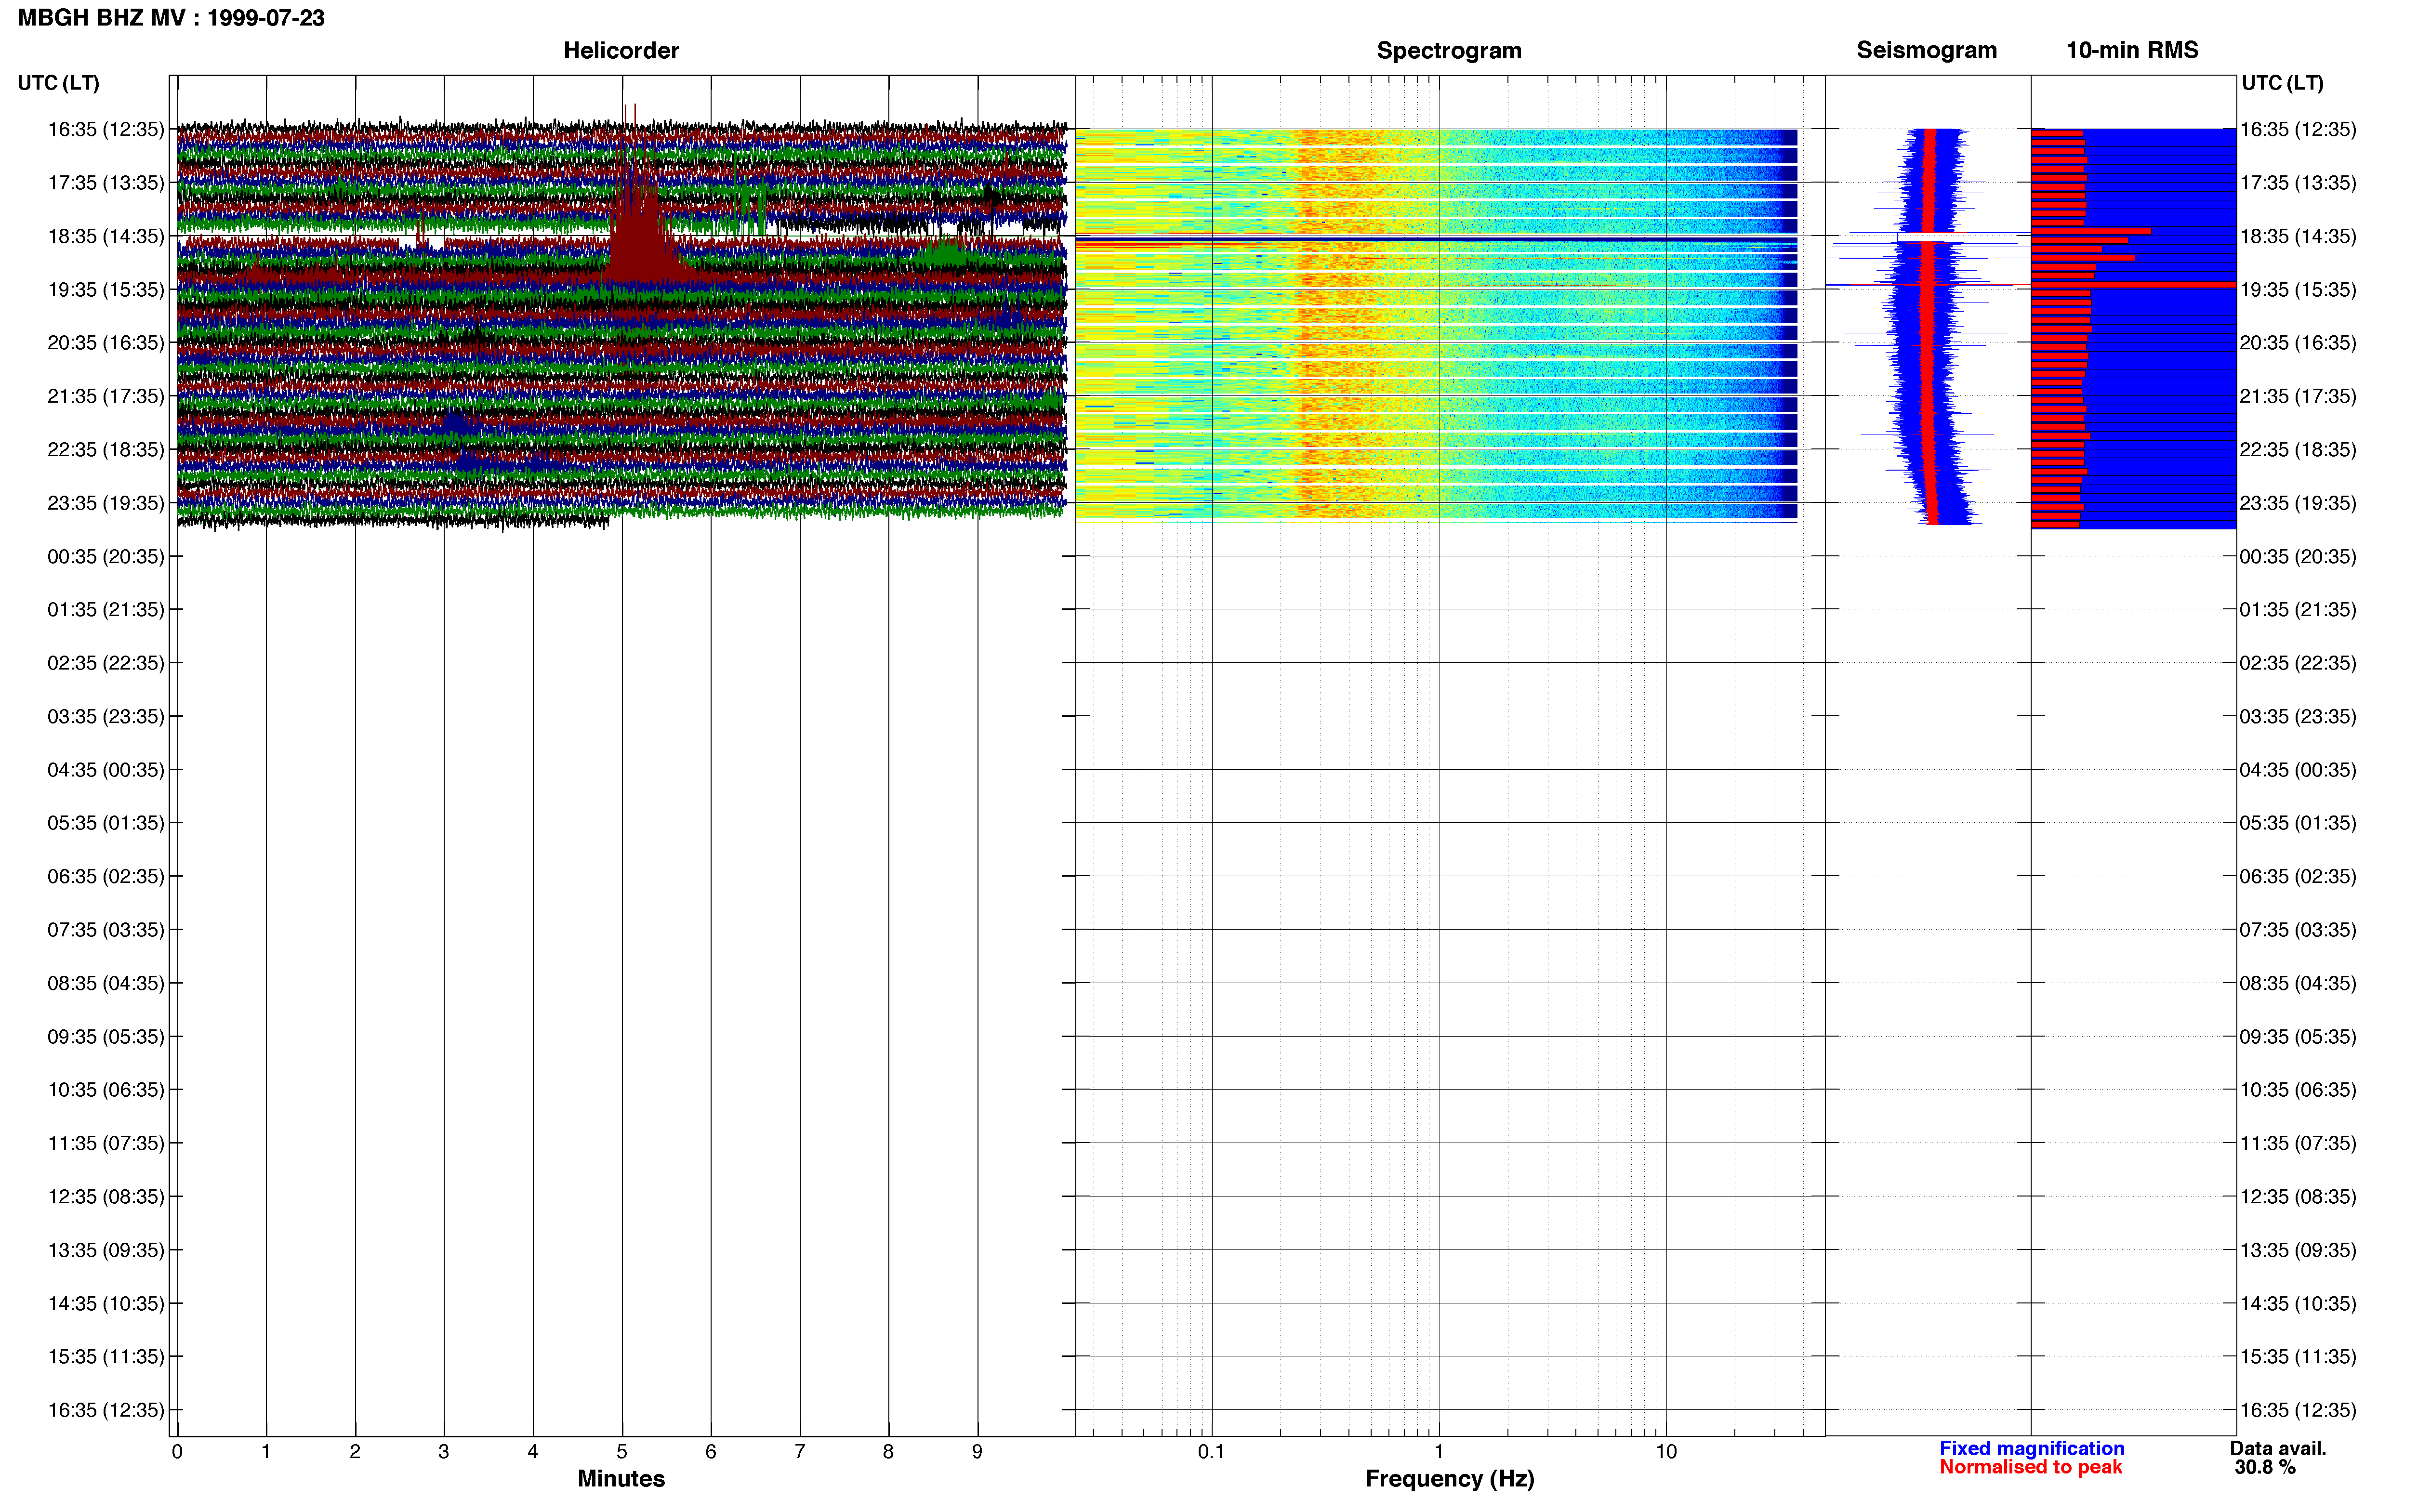Click the left 19:35 (15:35) time label
This screenshot has width=2418, height=1512.
point(106,289)
